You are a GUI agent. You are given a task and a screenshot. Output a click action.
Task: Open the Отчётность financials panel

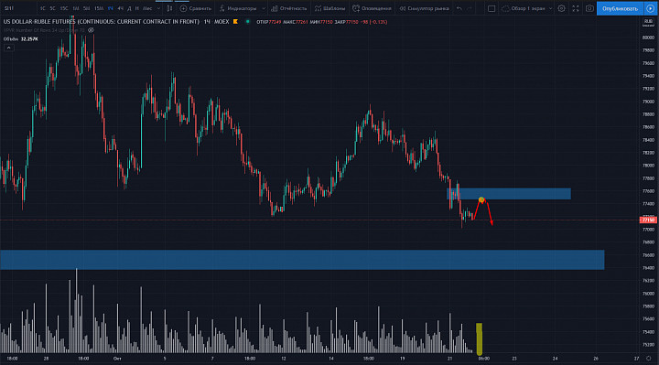coord(289,8)
